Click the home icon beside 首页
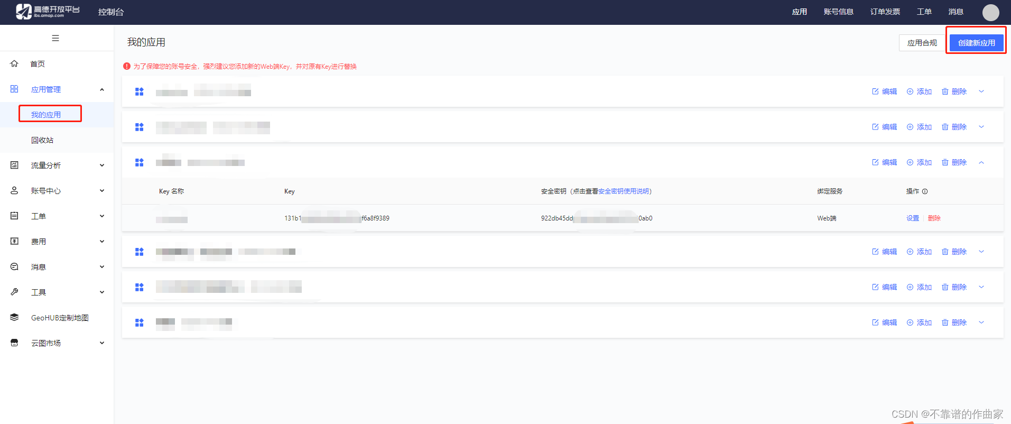 [14, 63]
